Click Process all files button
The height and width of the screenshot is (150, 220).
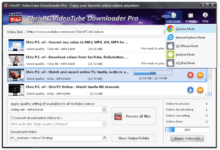click(134, 116)
